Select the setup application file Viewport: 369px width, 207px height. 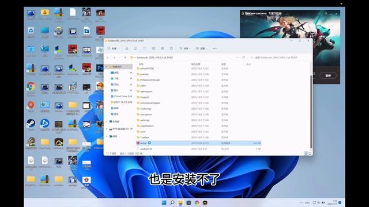(198, 143)
